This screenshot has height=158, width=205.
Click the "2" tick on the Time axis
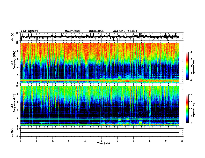pyautogui.click(x=53, y=141)
